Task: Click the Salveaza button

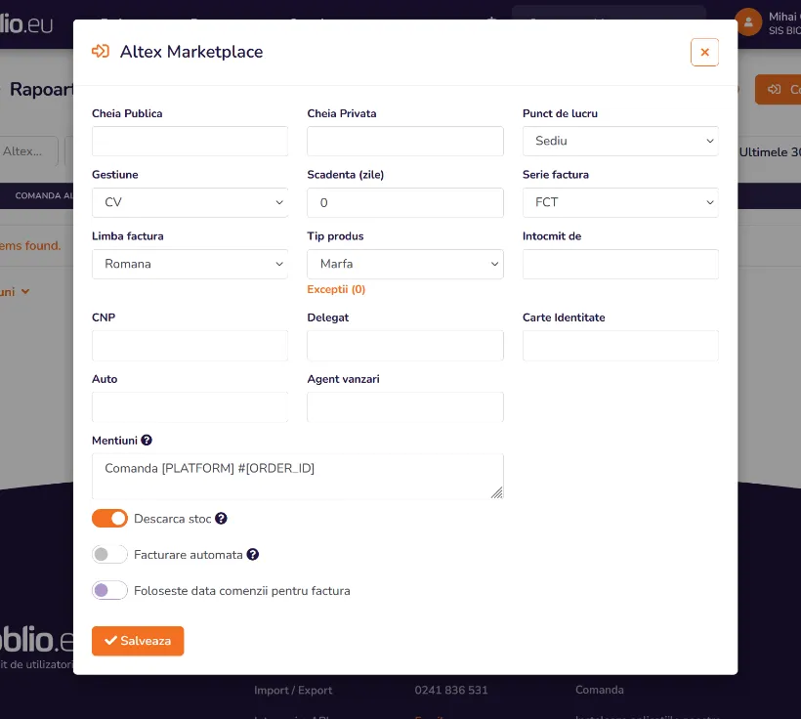Action: [138, 641]
